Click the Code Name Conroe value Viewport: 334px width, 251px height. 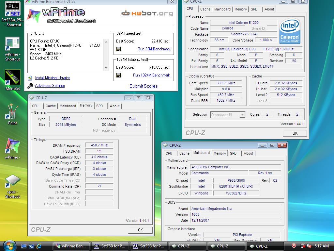pos(227,28)
